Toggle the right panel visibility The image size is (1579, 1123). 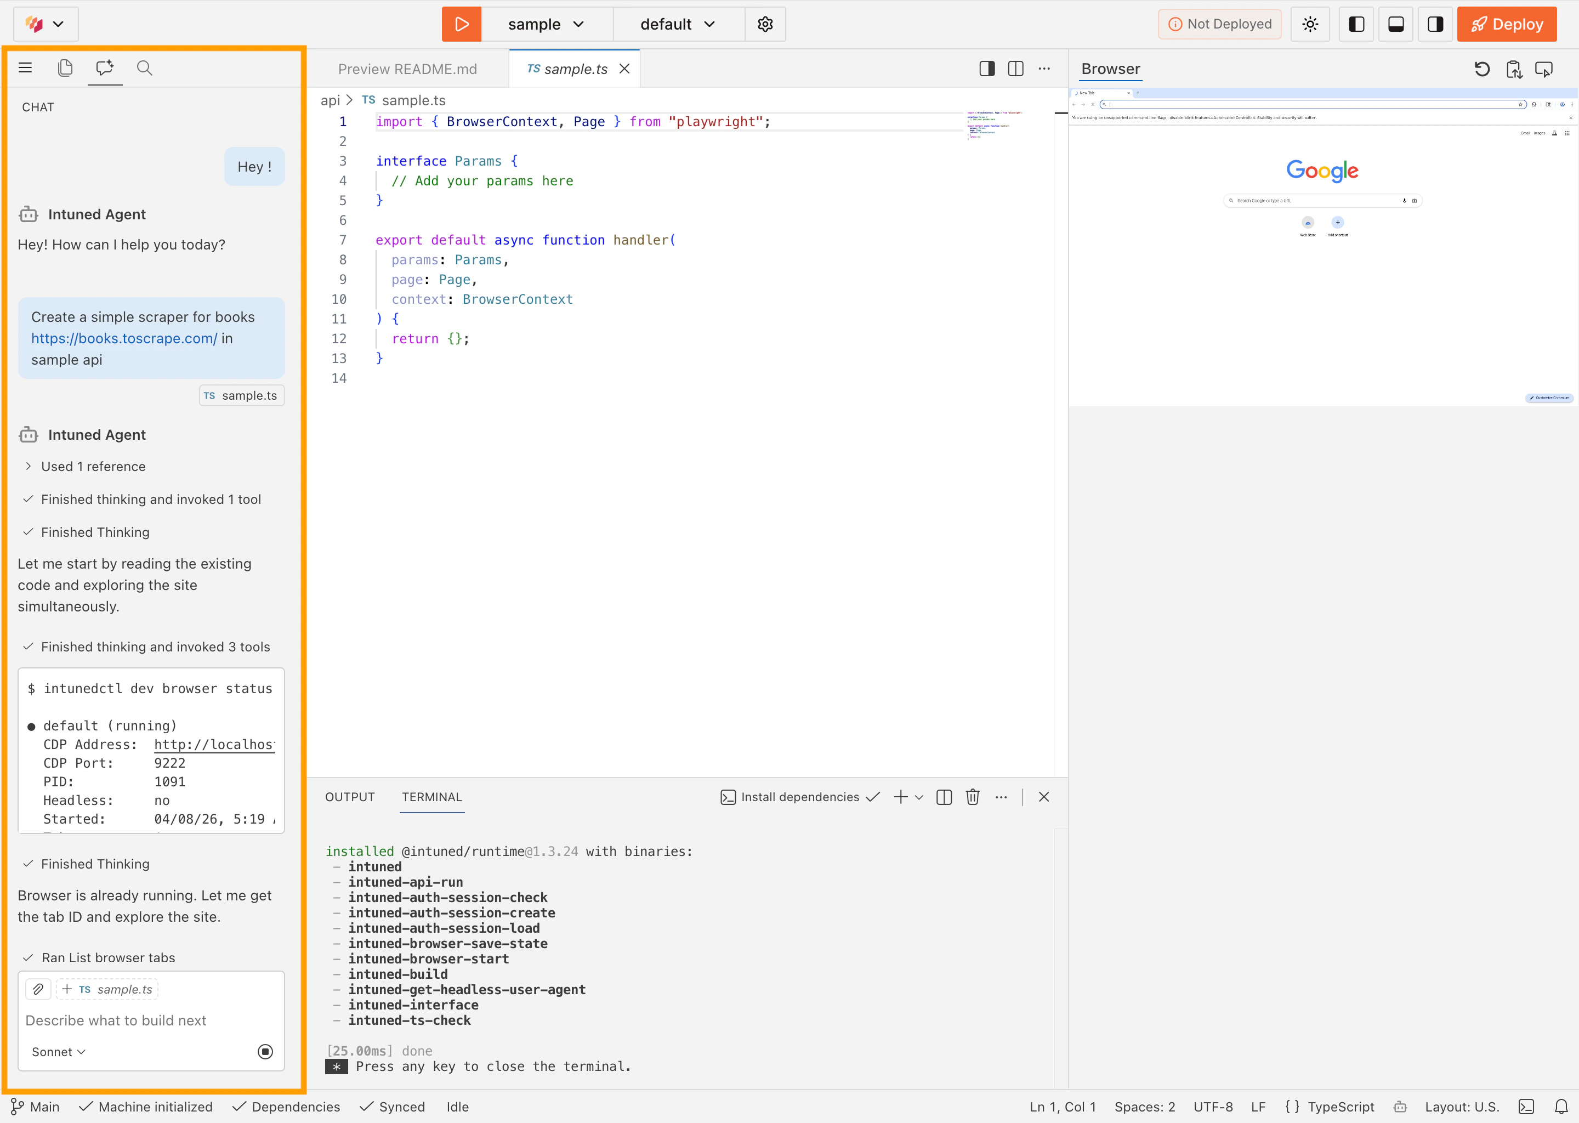point(1435,24)
